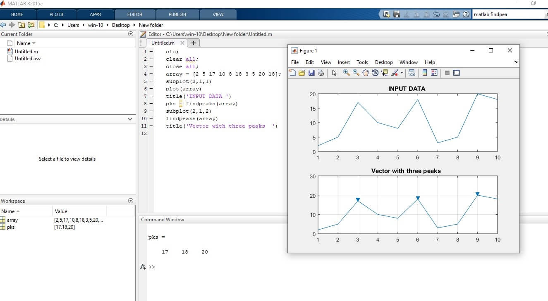Switch to the PLOTS ribbon tab
The width and height of the screenshot is (548, 301).
(x=56, y=14)
